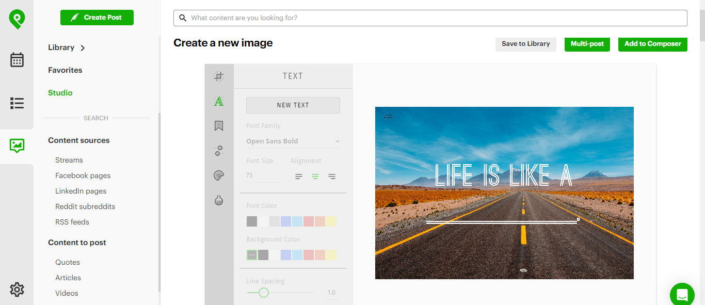This screenshot has height=305, width=705.
Task: Set text alignment to right
Action: (332, 176)
